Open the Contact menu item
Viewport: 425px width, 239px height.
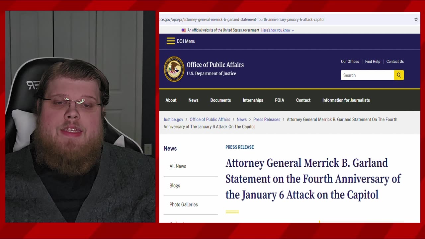303,100
